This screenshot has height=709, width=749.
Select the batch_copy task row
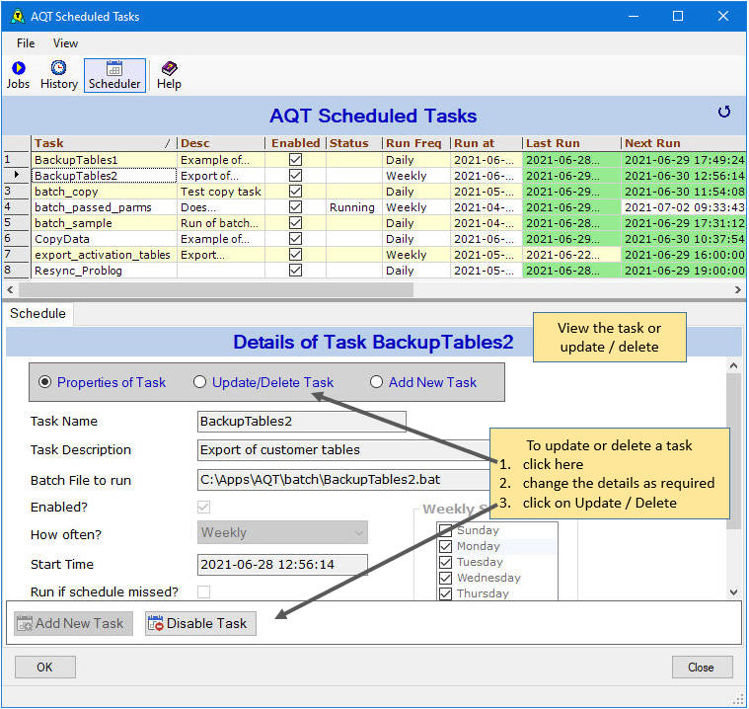pyautogui.click(x=375, y=192)
